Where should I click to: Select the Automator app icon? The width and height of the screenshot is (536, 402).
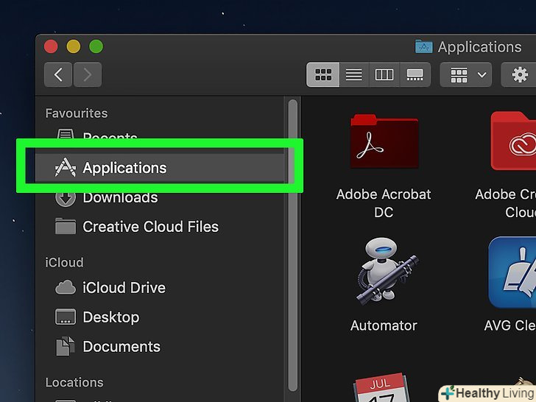coord(387,273)
